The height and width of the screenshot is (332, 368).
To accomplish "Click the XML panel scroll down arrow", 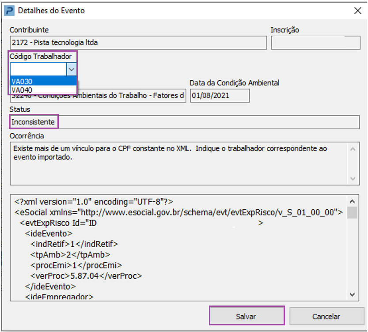I will pos(352,294).
